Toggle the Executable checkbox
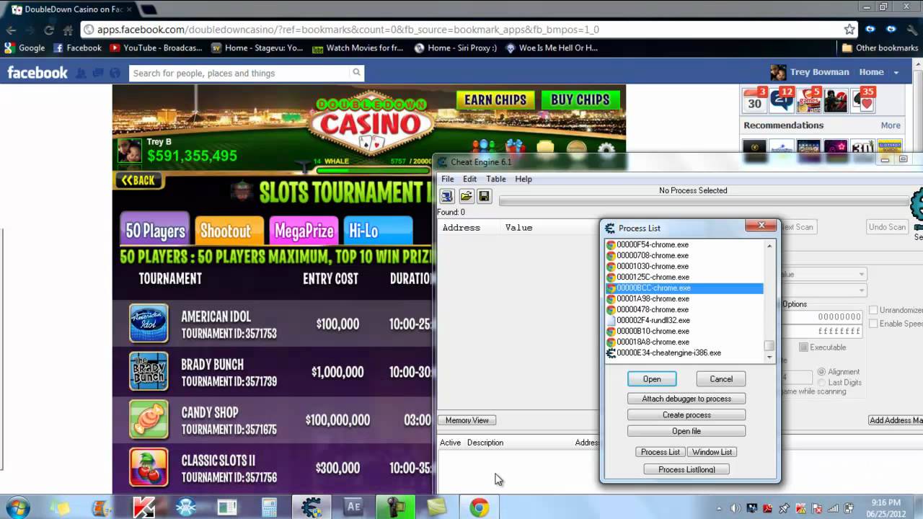This screenshot has width=923, height=519. [x=803, y=347]
